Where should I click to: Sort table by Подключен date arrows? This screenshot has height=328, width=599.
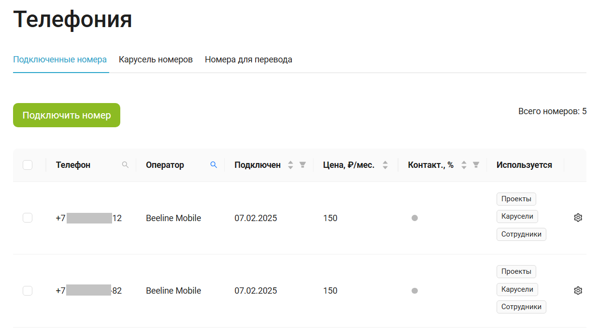coord(290,165)
